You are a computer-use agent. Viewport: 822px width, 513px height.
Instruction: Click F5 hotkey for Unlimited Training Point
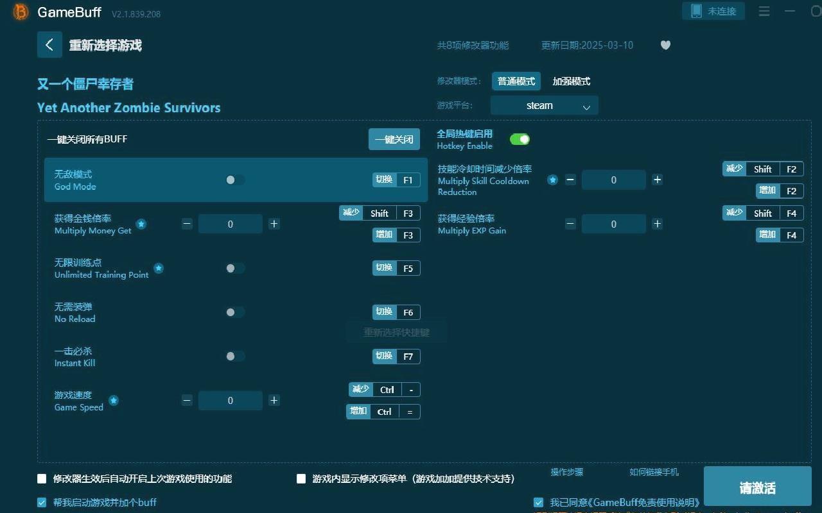396,268
